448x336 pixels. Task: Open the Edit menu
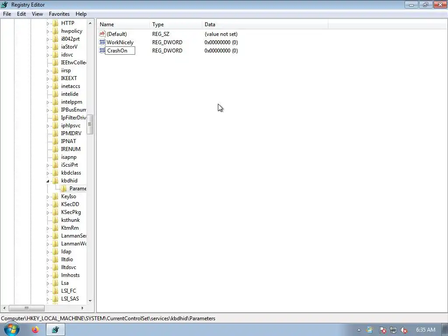tap(21, 14)
